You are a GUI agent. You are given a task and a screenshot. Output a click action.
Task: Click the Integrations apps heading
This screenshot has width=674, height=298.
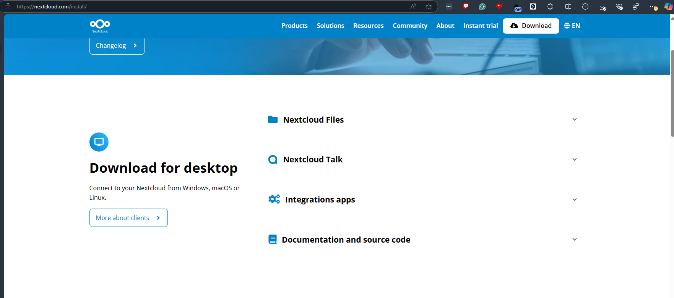(x=320, y=200)
